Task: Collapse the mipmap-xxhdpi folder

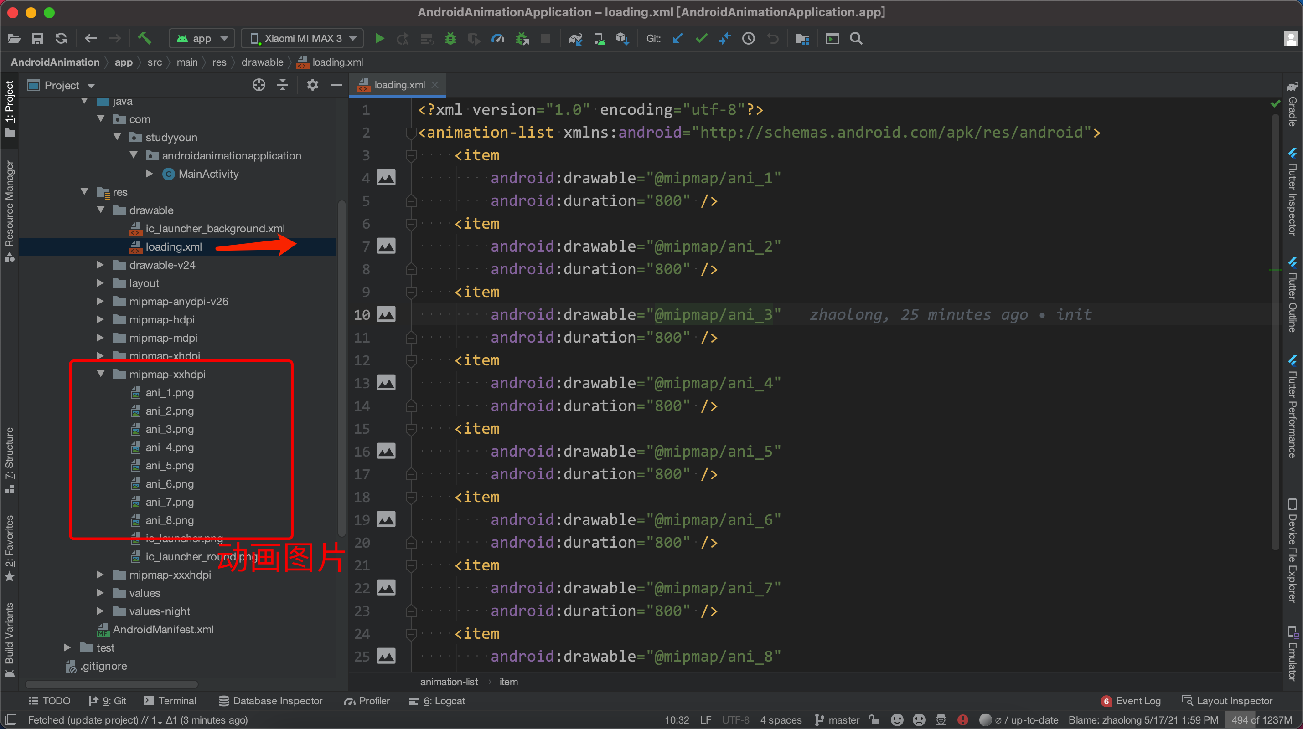Action: click(x=101, y=374)
